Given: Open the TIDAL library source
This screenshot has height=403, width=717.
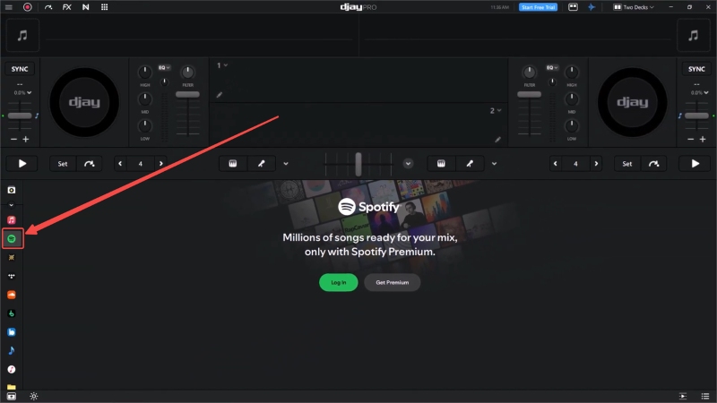Looking at the screenshot, I should (x=12, y=276).
